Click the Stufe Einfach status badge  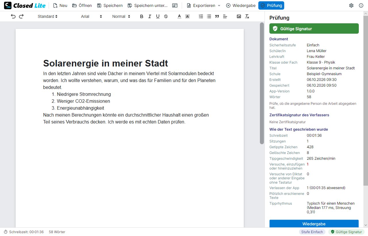pyautogui.click(x=312, y=232)
